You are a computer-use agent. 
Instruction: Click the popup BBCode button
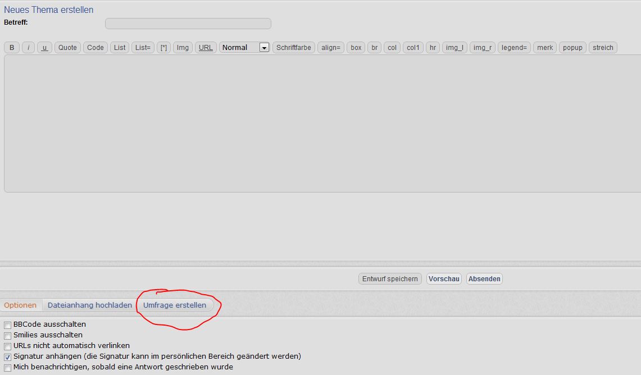click(572, 47)
